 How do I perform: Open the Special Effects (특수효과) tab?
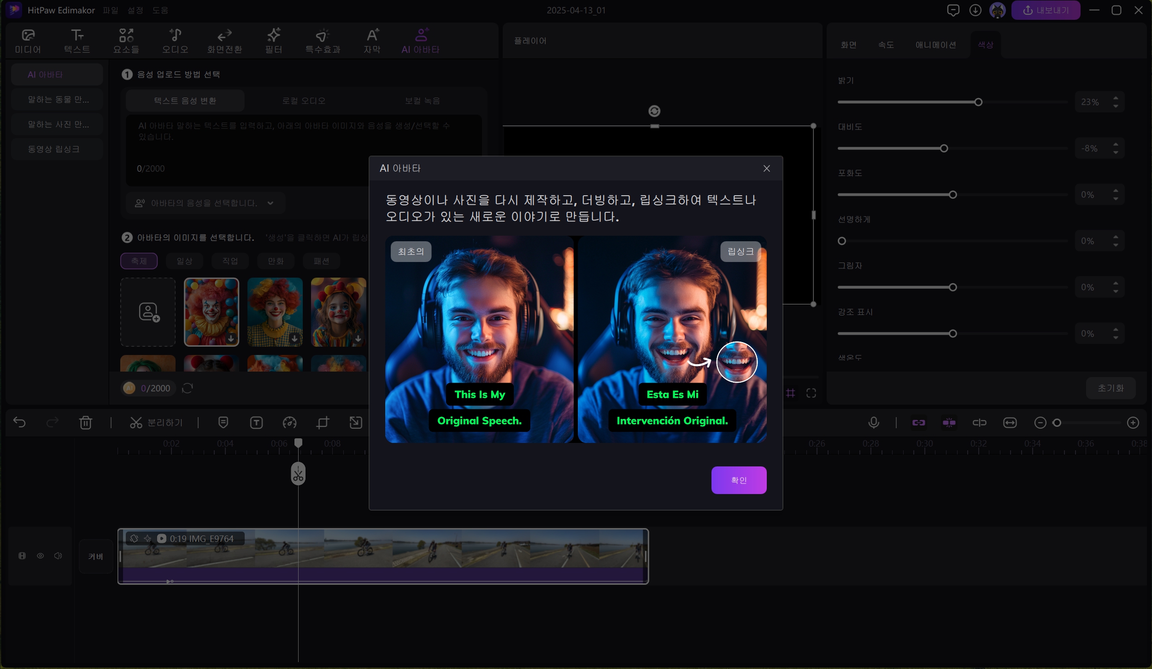pos(322,41)
